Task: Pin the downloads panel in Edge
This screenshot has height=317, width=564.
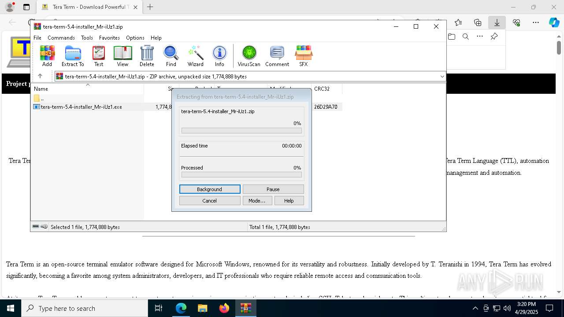Action: tap(494, 37)
